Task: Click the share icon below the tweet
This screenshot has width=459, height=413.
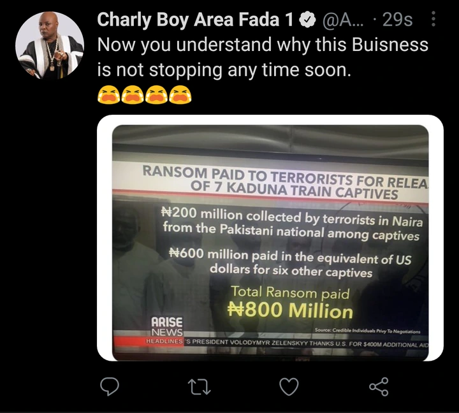Action: point(379,386)
